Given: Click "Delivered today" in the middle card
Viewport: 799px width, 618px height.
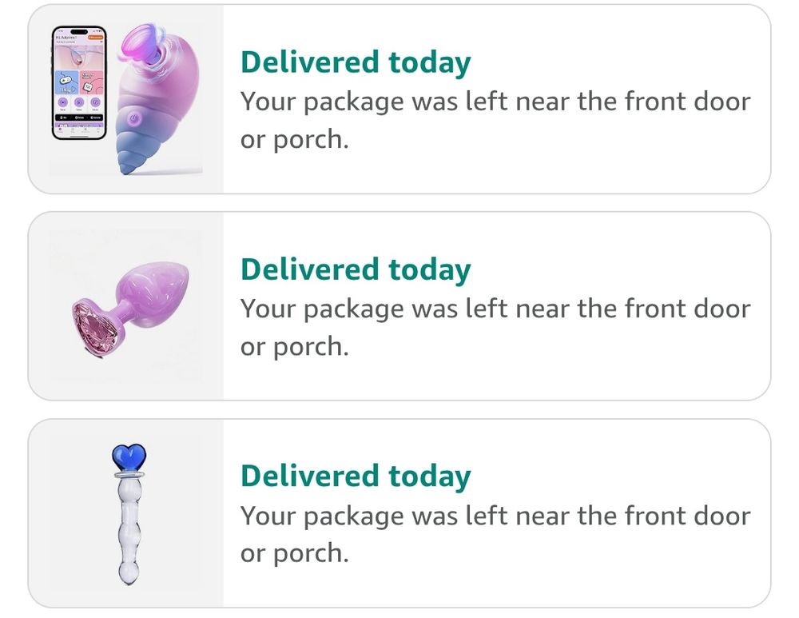Looking at the screenshot, I should coord(356,269).
